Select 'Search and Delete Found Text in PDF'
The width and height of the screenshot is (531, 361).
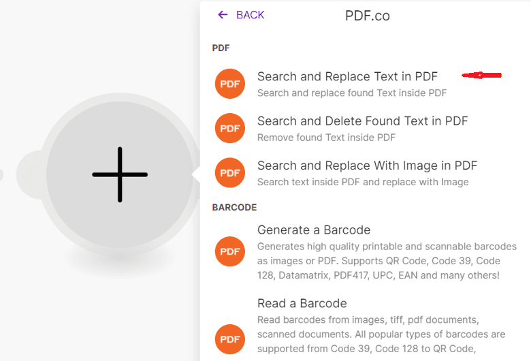pos(362,121)
